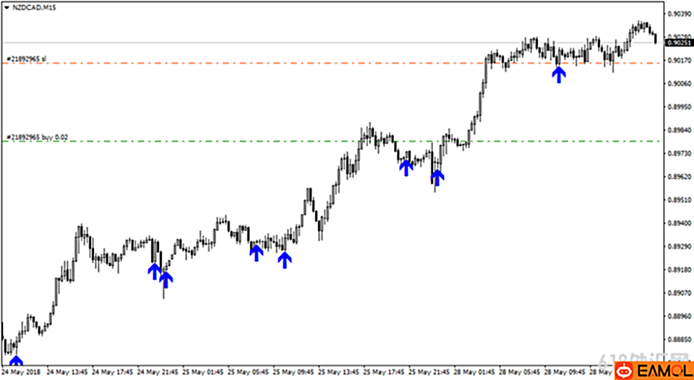Select the #21892965 sl order label
694x380 pixels.
pos(26,58)
